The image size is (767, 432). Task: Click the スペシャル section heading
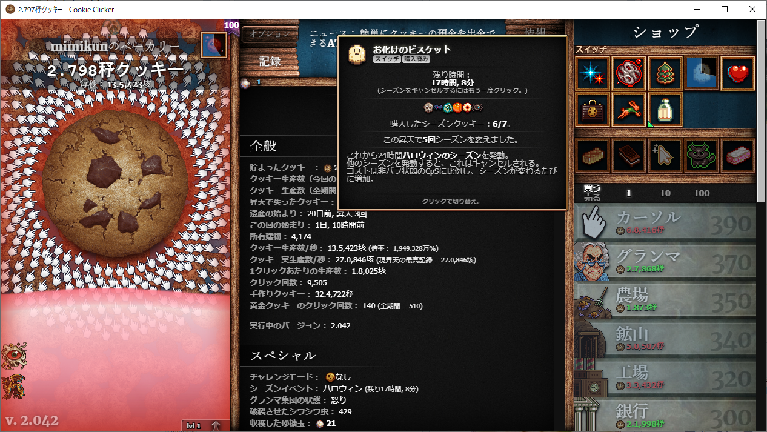(x=284, y=355)
